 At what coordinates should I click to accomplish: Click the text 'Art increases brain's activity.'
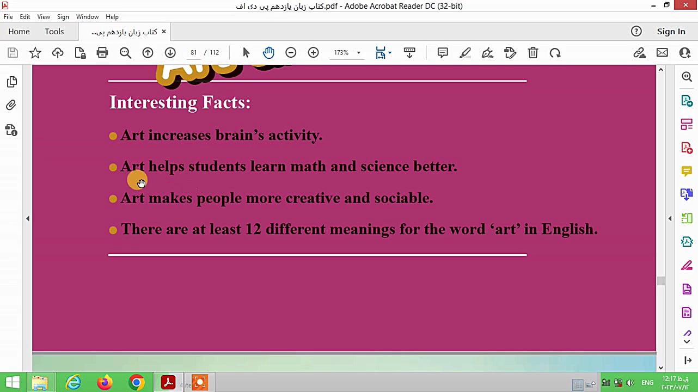[221, 136]
